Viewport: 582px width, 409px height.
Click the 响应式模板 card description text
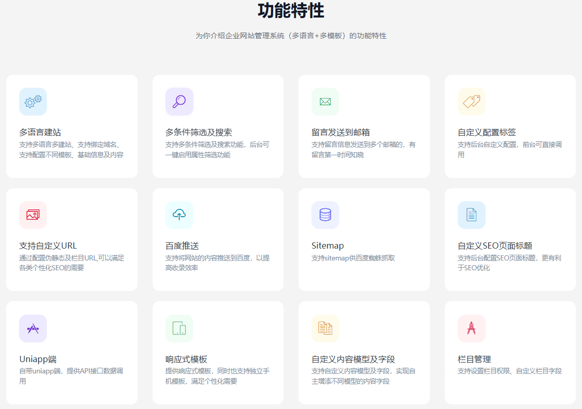[x=217, y=376]
